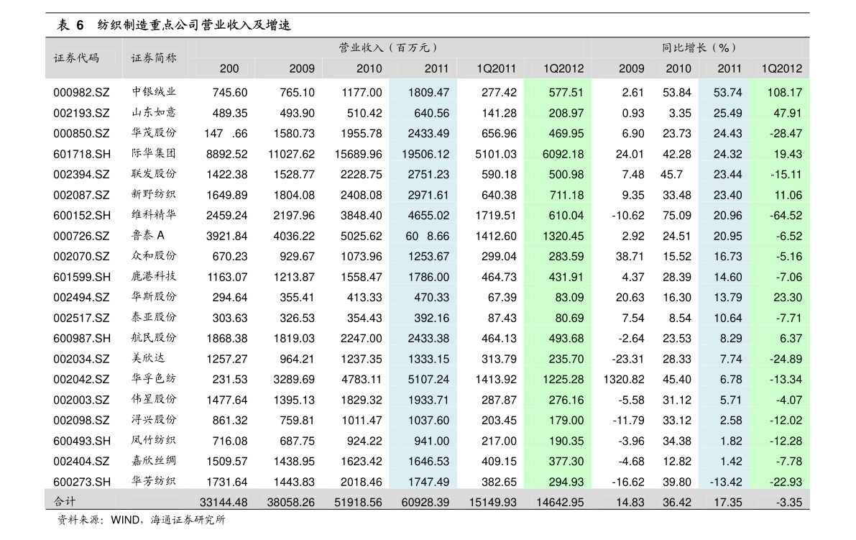
Task: Click company name 维科精华
Action: point(154,214)
